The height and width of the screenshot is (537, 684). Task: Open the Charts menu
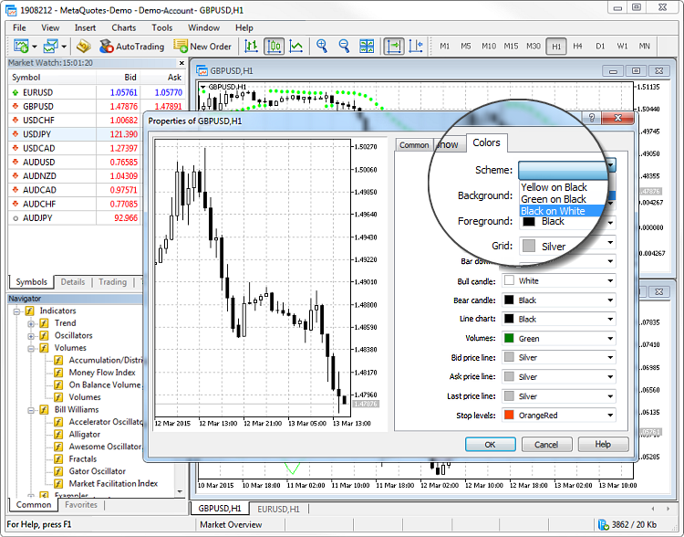coord(123,27)
